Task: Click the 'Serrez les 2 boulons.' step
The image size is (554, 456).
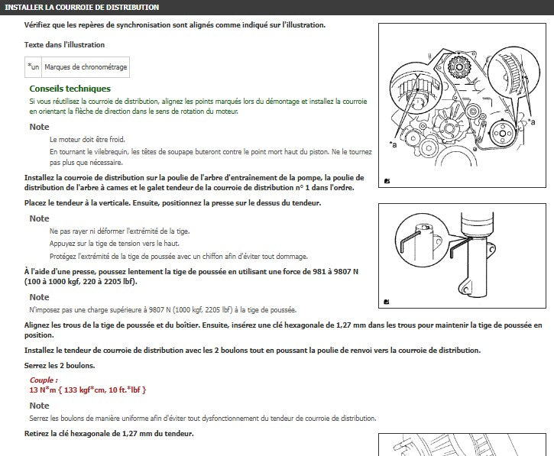Action: [x=60, y=366]
